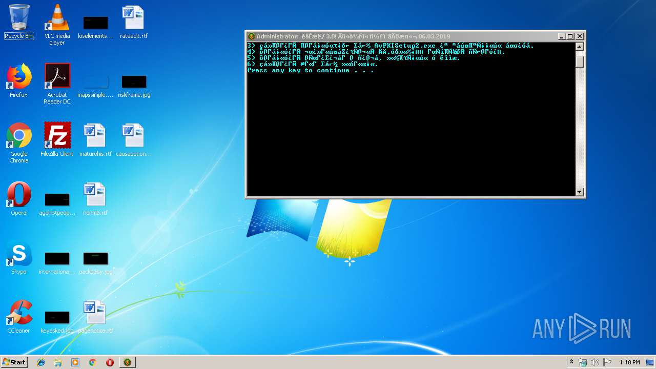
Task: Launch Google Chrome desktop shortcut
Action: click(18, 142)
